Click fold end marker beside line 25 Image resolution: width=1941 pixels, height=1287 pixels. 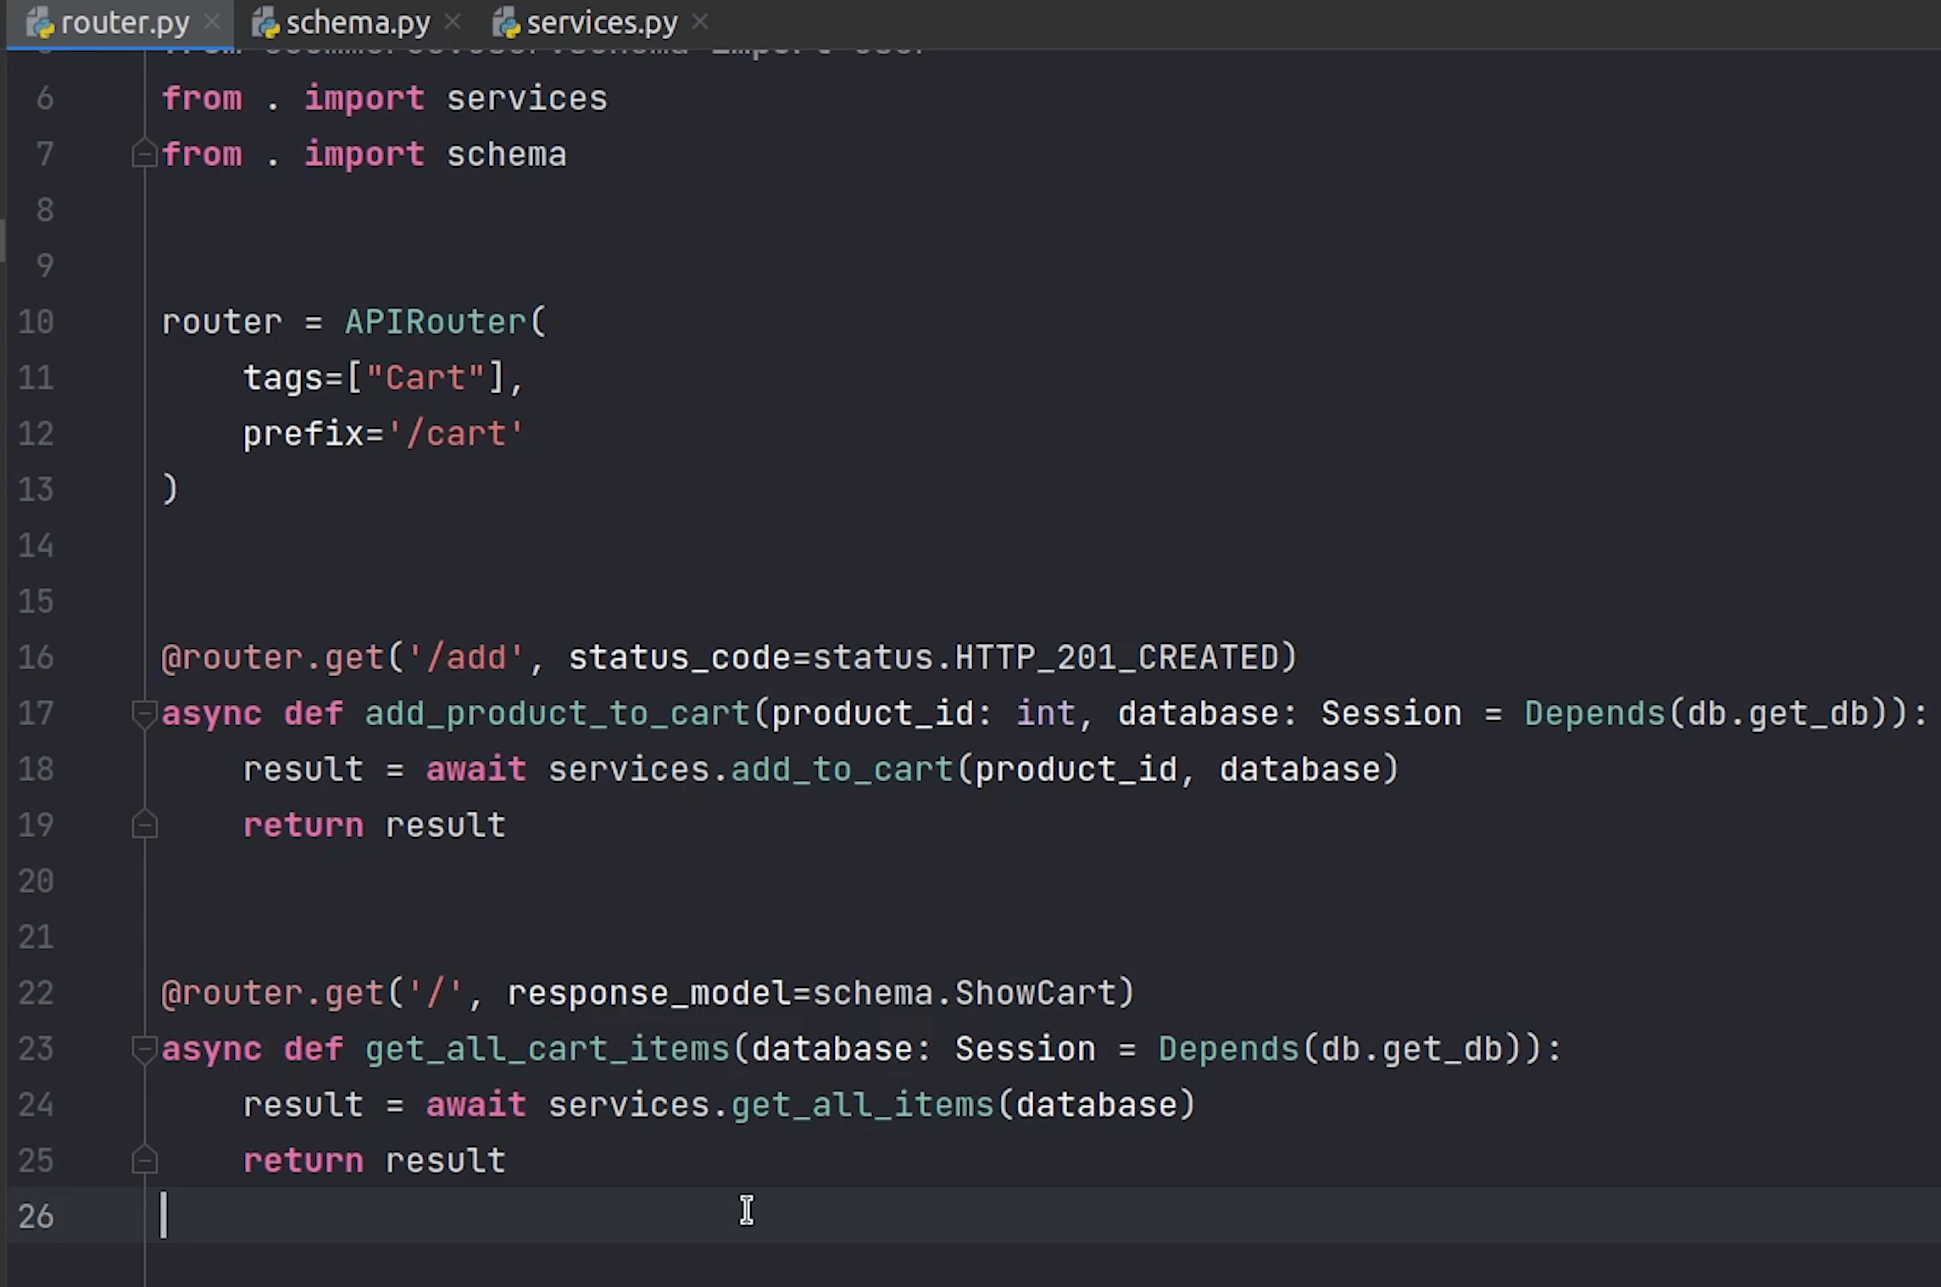(144, 1161)
